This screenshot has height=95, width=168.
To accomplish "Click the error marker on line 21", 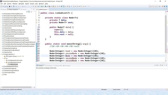I will (x=37, y=56).
